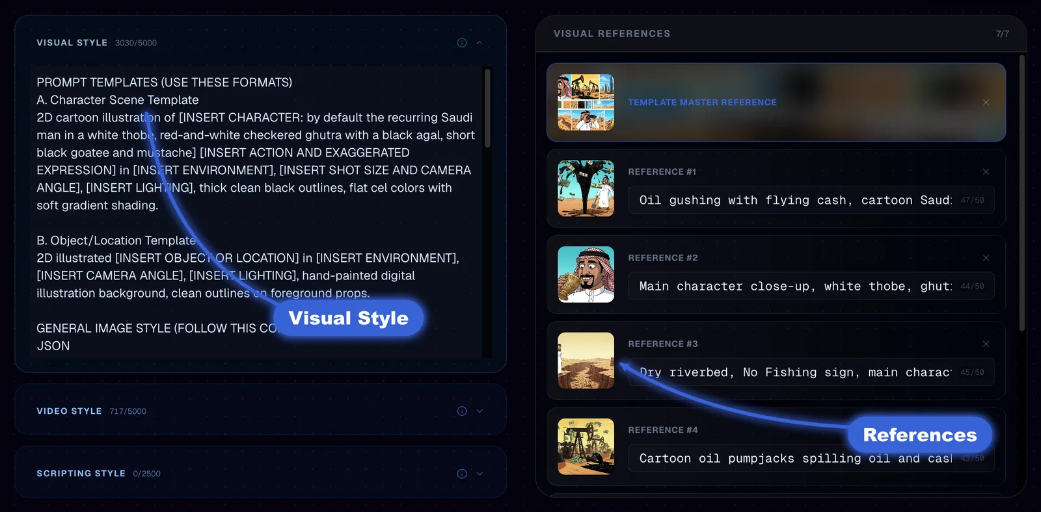Click the Reference #4 label

pyautogui.click(x=663, y=430)
